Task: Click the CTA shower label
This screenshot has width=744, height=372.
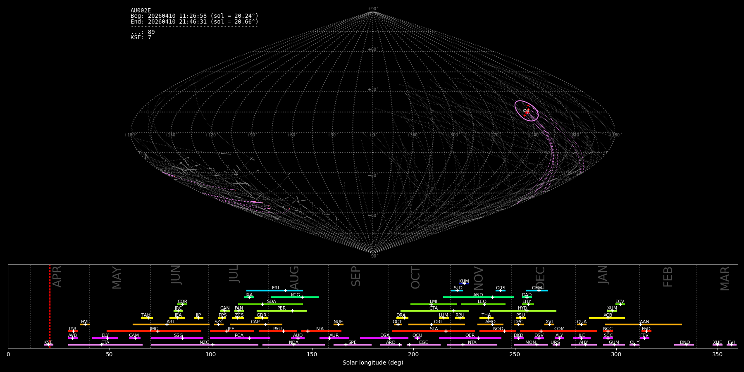Action: pyautogui.click(x=434, y=308)
